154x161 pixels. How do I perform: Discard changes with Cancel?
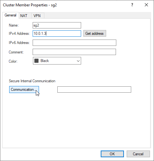138,154
